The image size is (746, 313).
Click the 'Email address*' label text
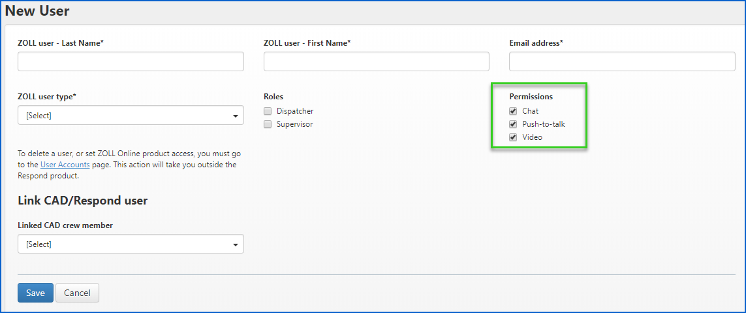(536, 43)
